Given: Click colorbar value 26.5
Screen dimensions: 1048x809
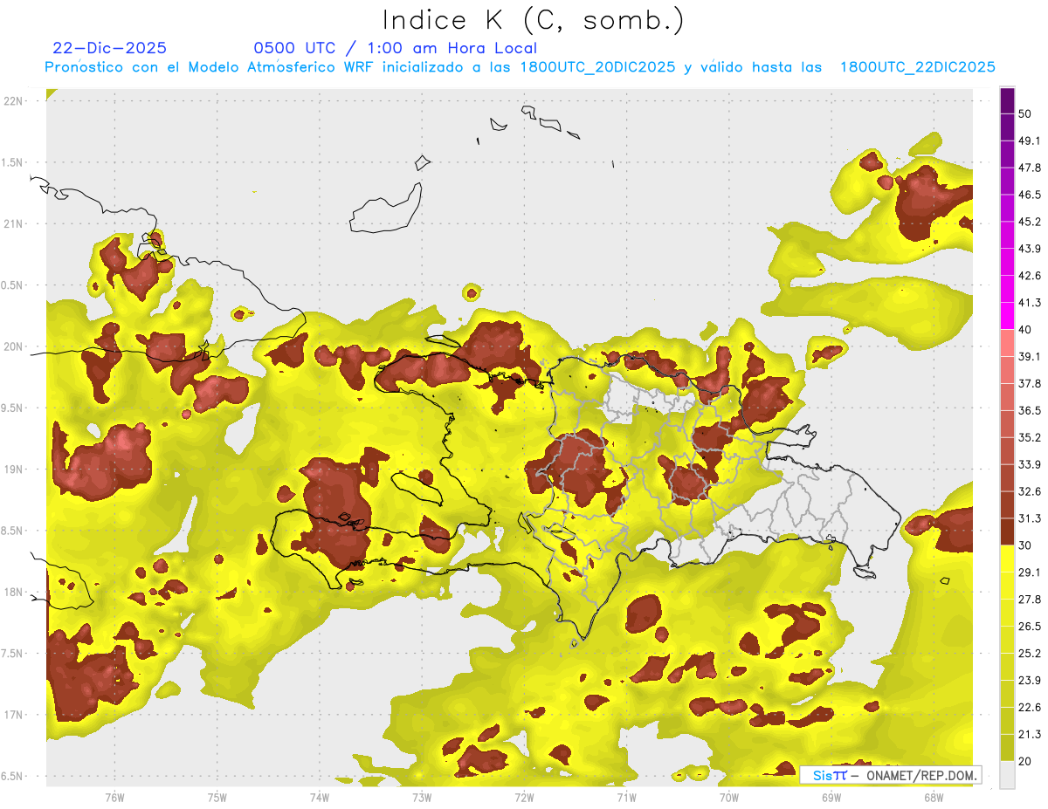Looking at the screenshot, I should pyautogui.click(x=1030, y=627).
